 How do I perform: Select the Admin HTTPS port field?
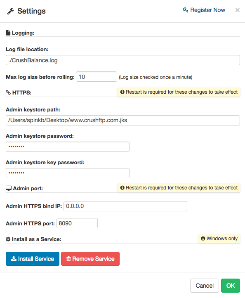[x=77, y=223]
